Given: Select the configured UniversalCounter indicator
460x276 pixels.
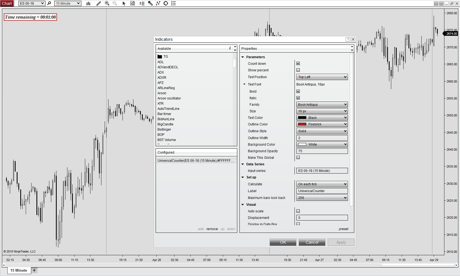Looking at the screenshot, I should [x=196, y=161].
